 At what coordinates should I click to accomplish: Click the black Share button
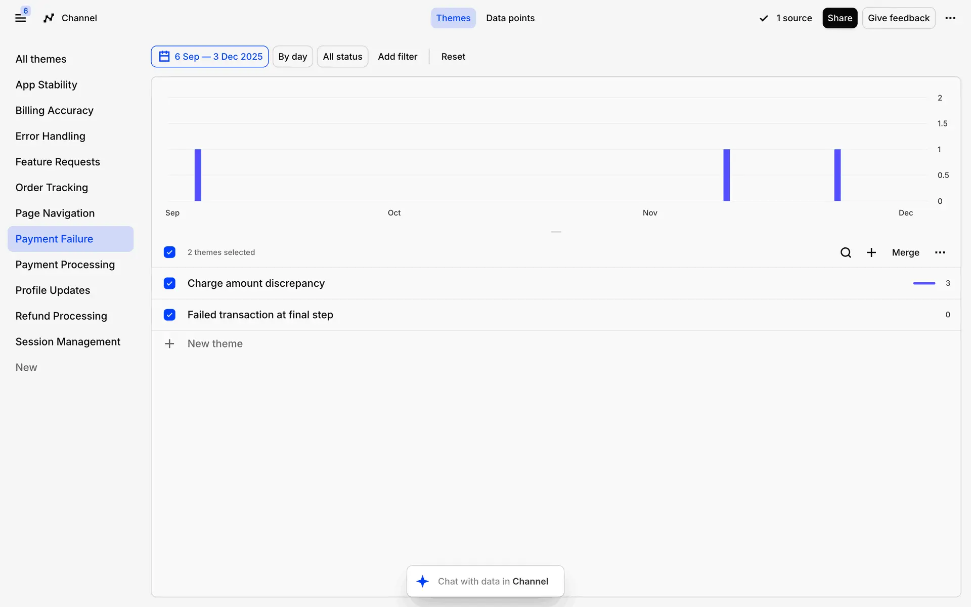point(840,18)
